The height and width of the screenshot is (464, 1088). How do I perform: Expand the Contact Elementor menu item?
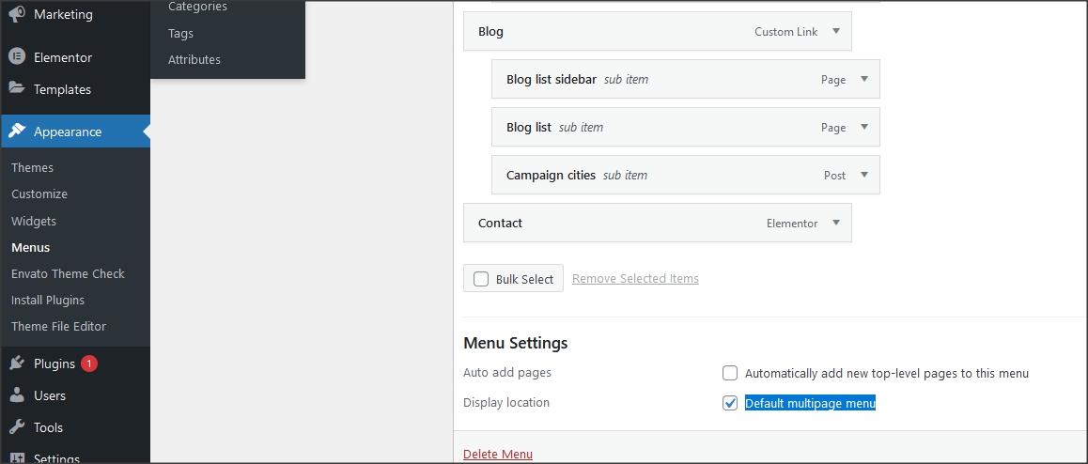pos(836,224)
